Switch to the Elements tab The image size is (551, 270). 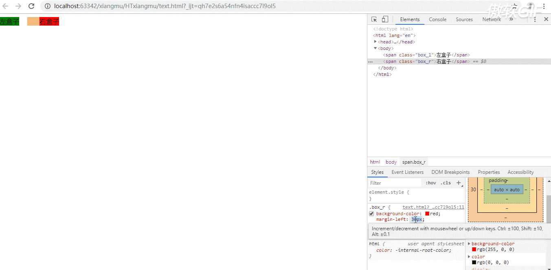coord(410,19)
